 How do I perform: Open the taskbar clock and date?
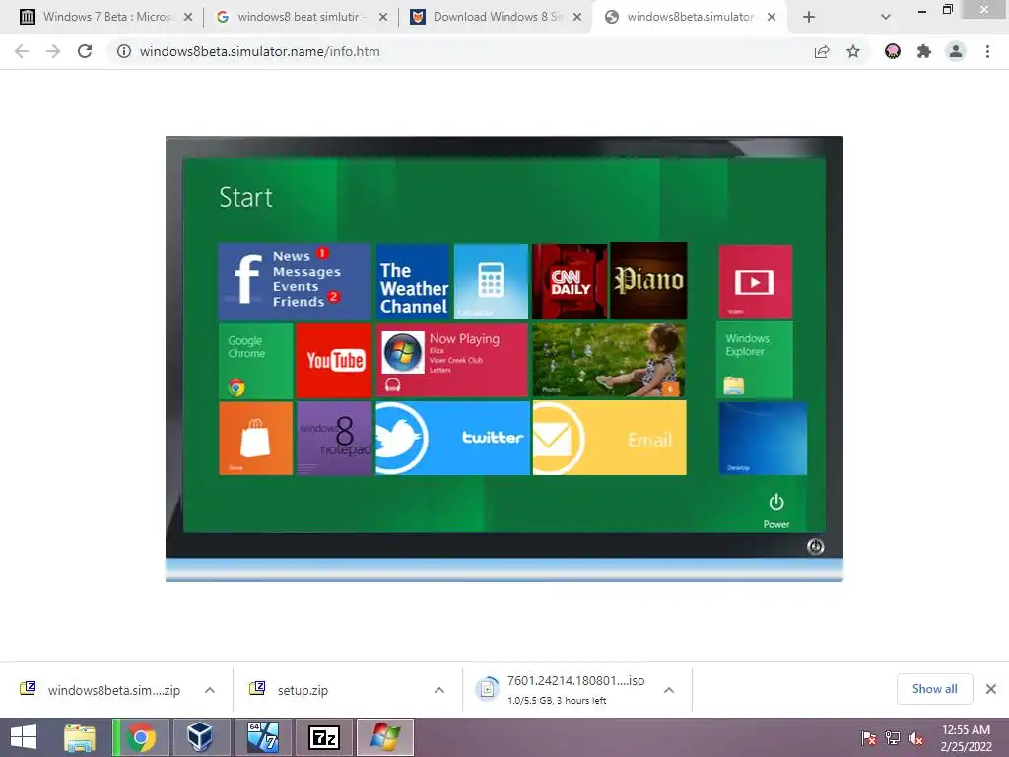pos(966,737)
